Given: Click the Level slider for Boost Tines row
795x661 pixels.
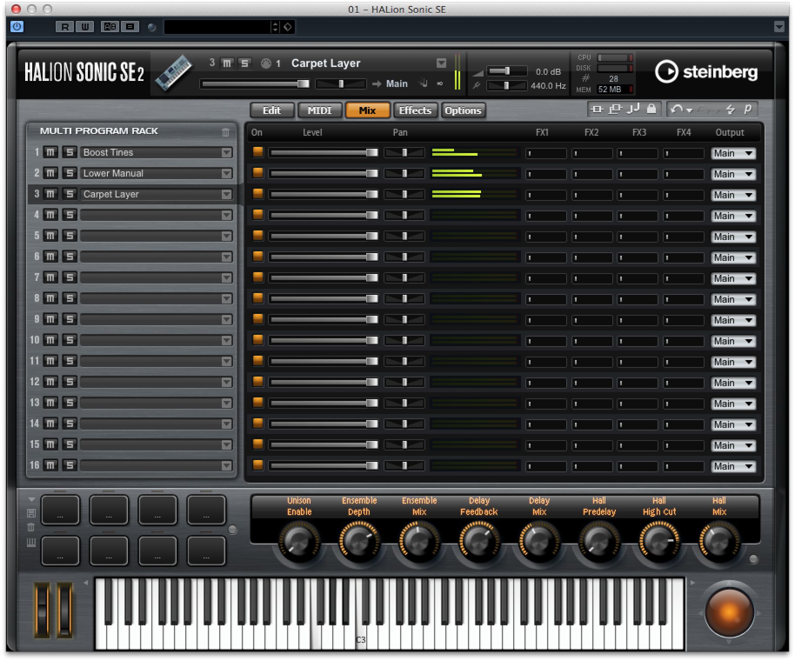Looking at the screenshot, I should (323, 152).
